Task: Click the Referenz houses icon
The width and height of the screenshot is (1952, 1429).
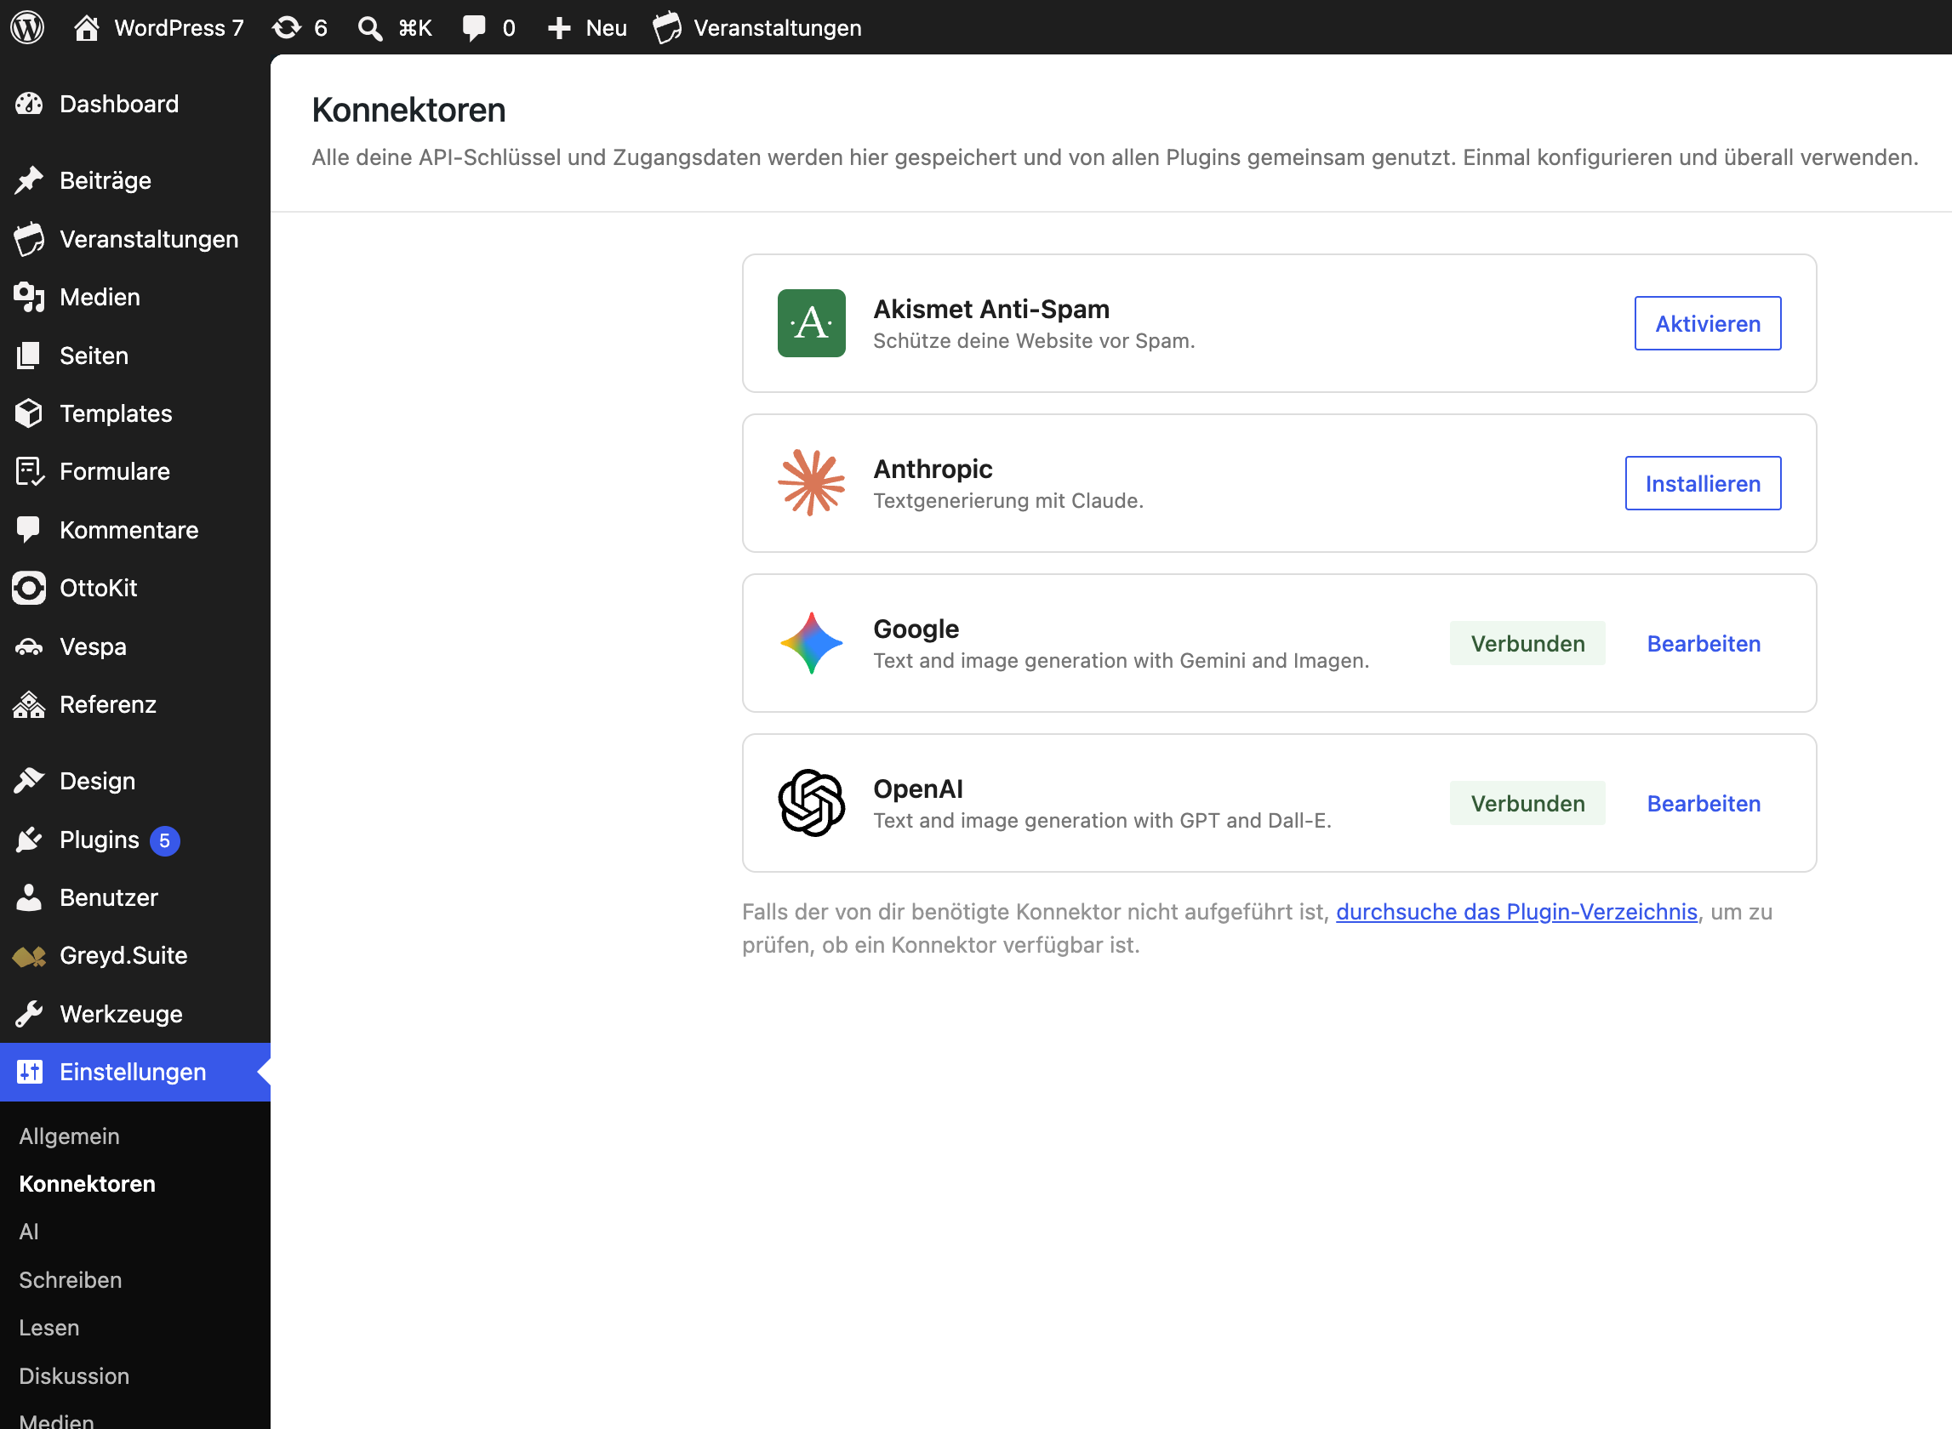Action: point(30,704)
